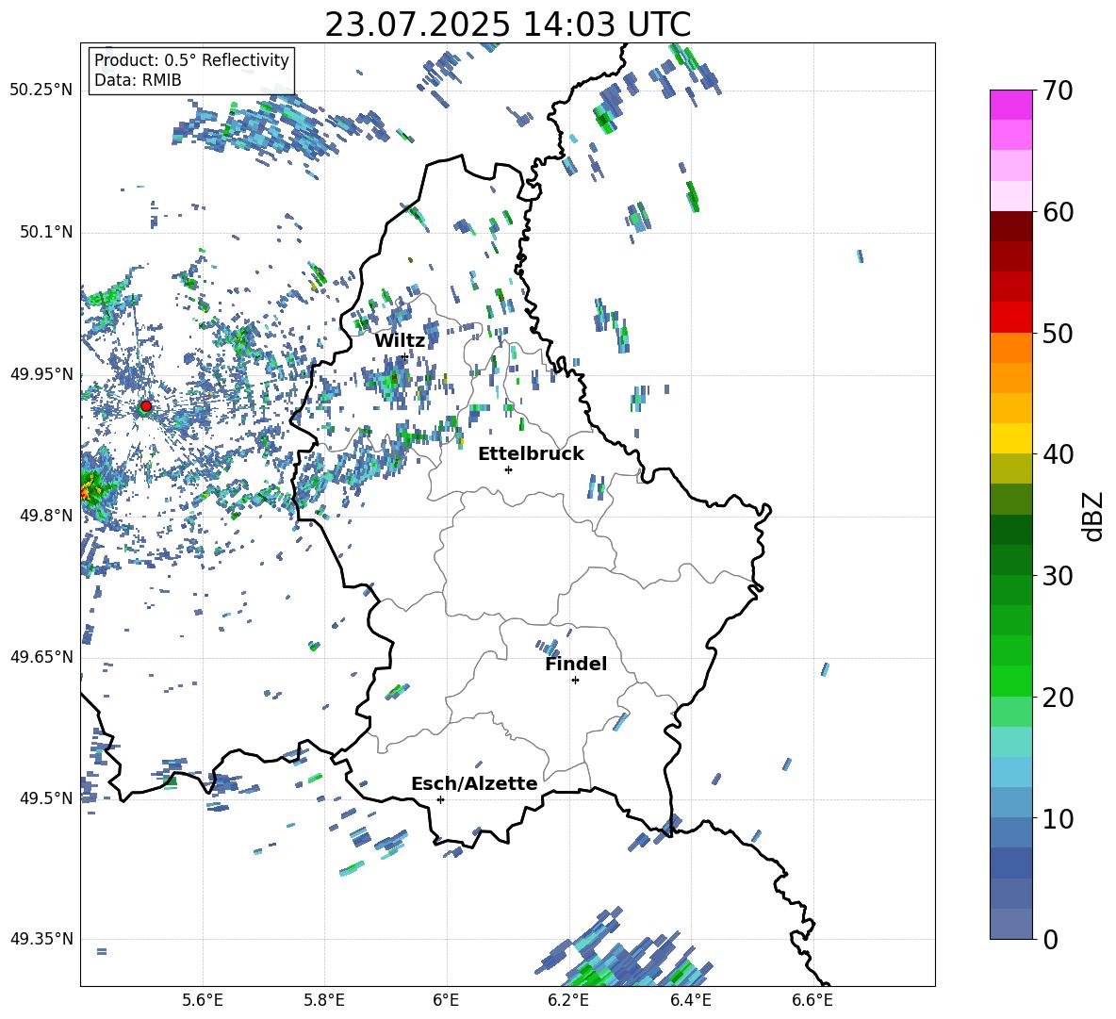Click the Ettelbruck station cross marker
The width and height of the screenshot is (1116, 1019).
(x=508, y=469)
